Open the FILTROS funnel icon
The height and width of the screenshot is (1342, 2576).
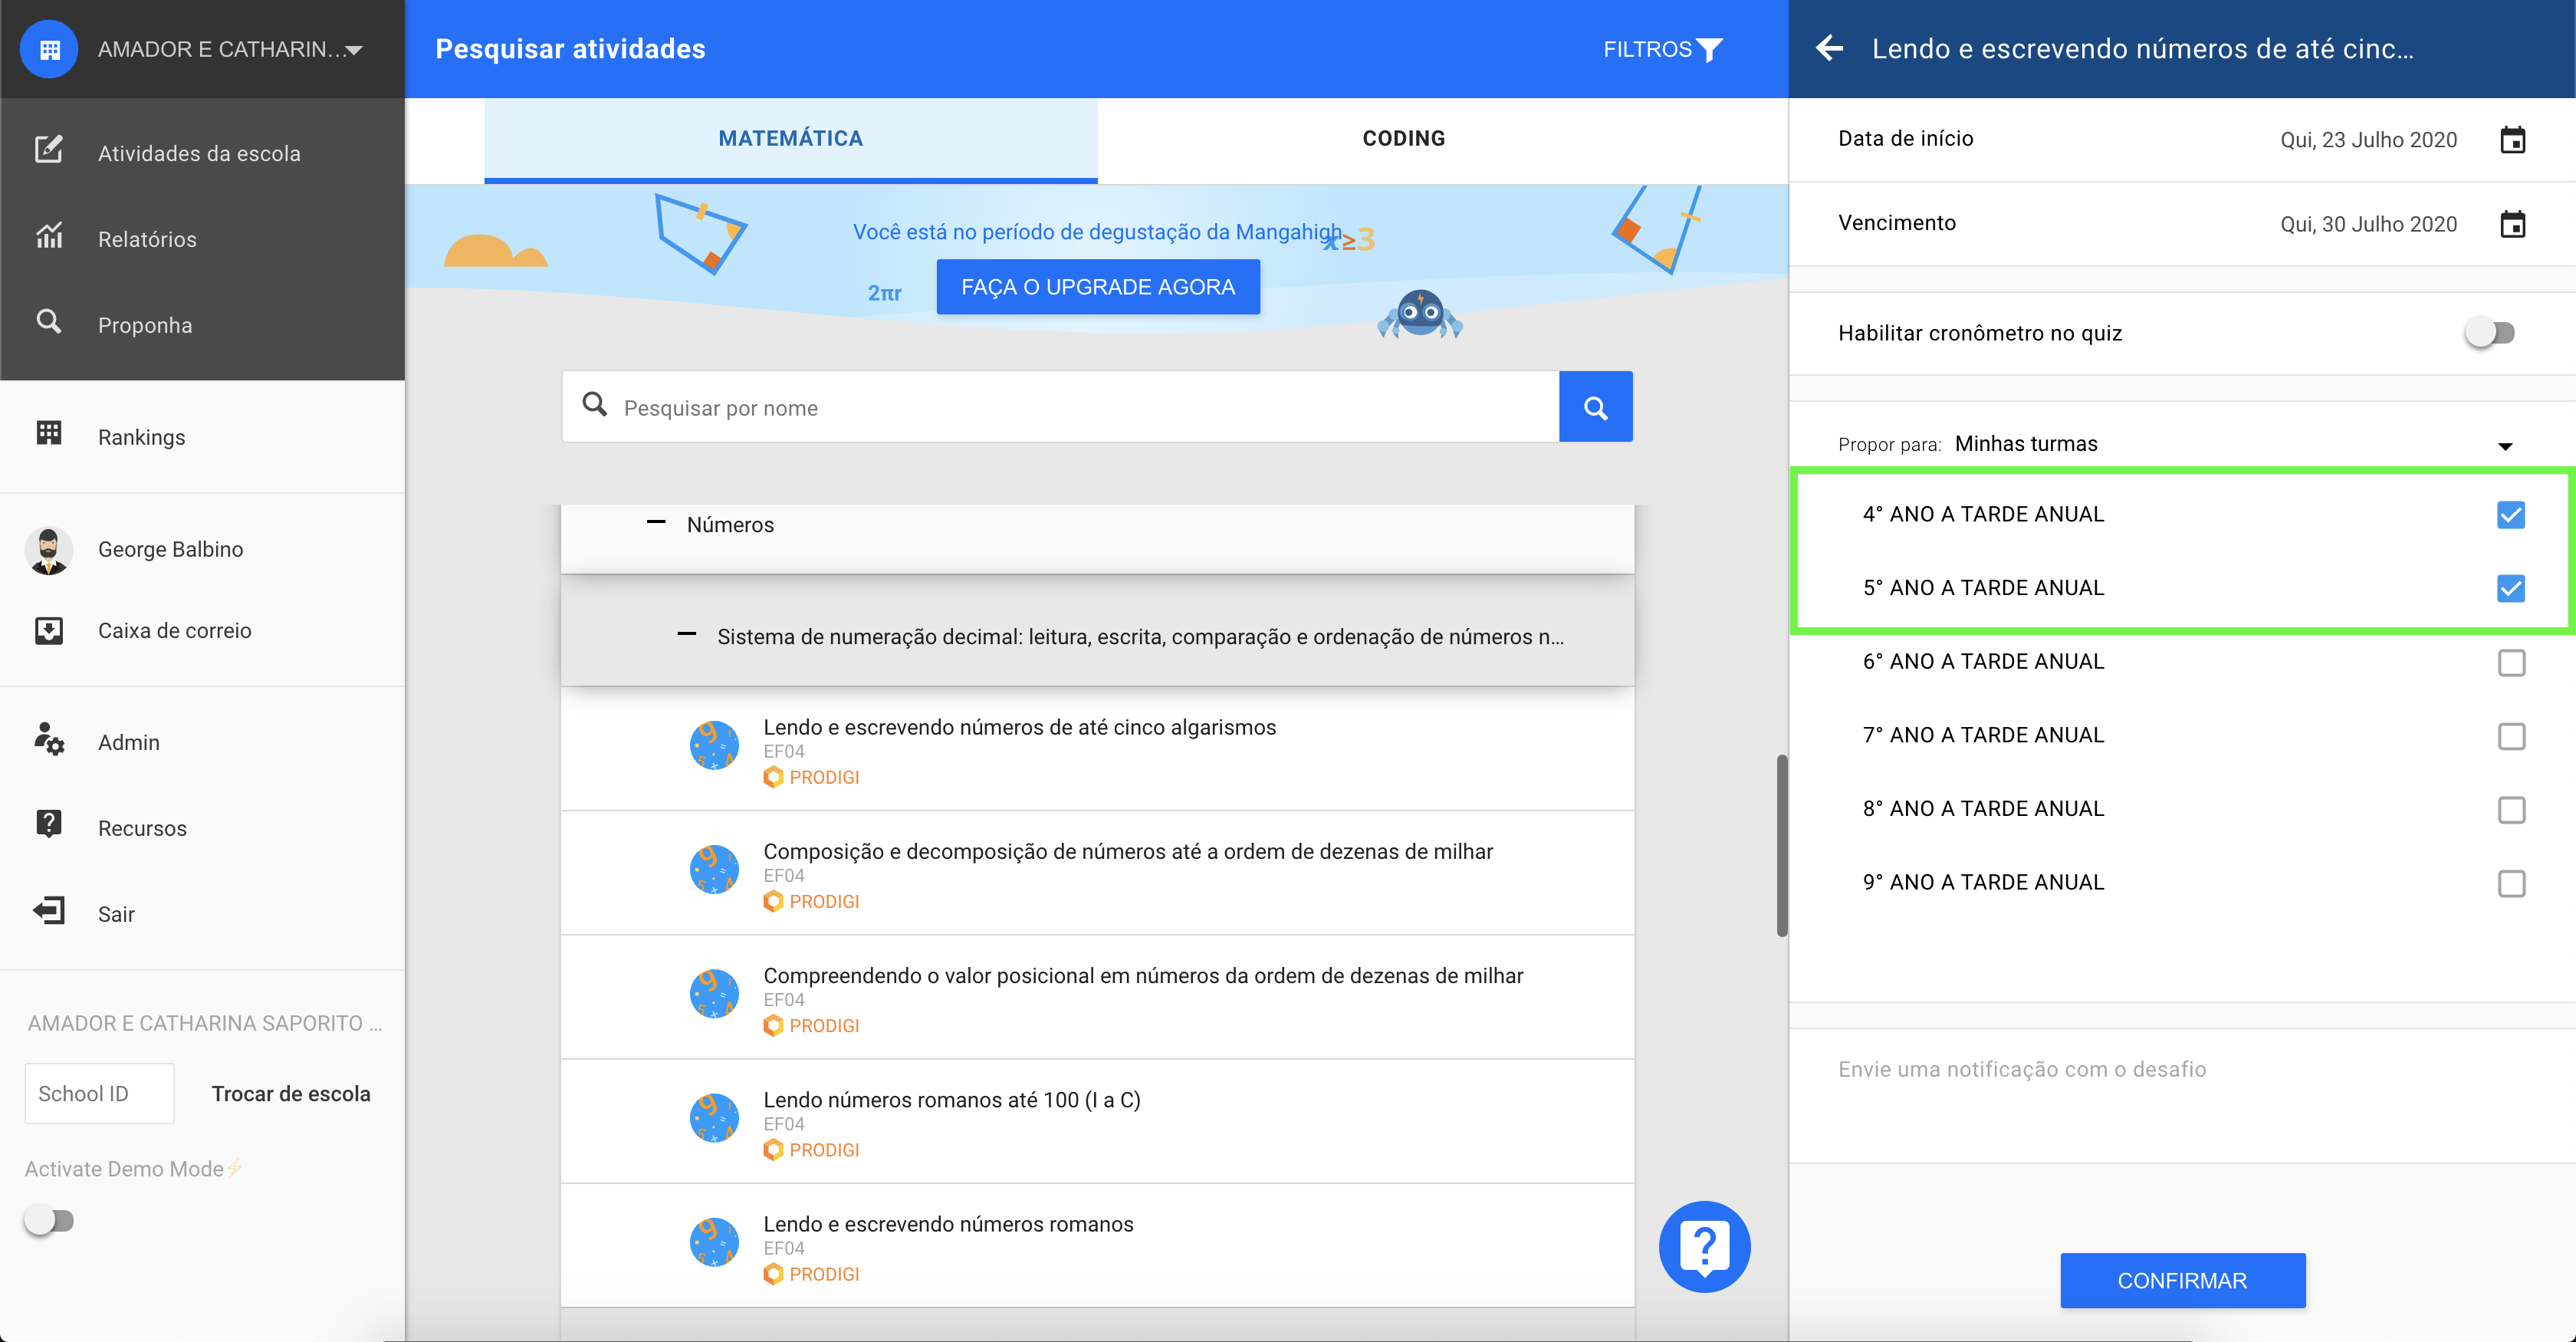pyautogui.click(x=1710, y=50)
